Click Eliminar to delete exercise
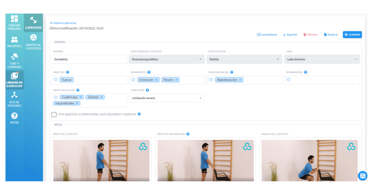The height and width of the screenshot is (195, 373). 310,34
